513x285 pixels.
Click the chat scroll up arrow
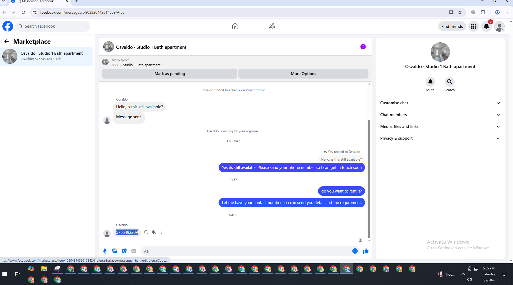[x=369, y=84]
